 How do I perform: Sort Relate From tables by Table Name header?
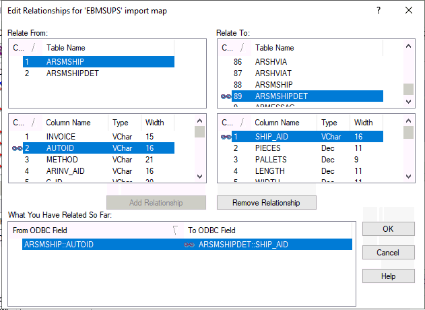(x=66, y=48)
